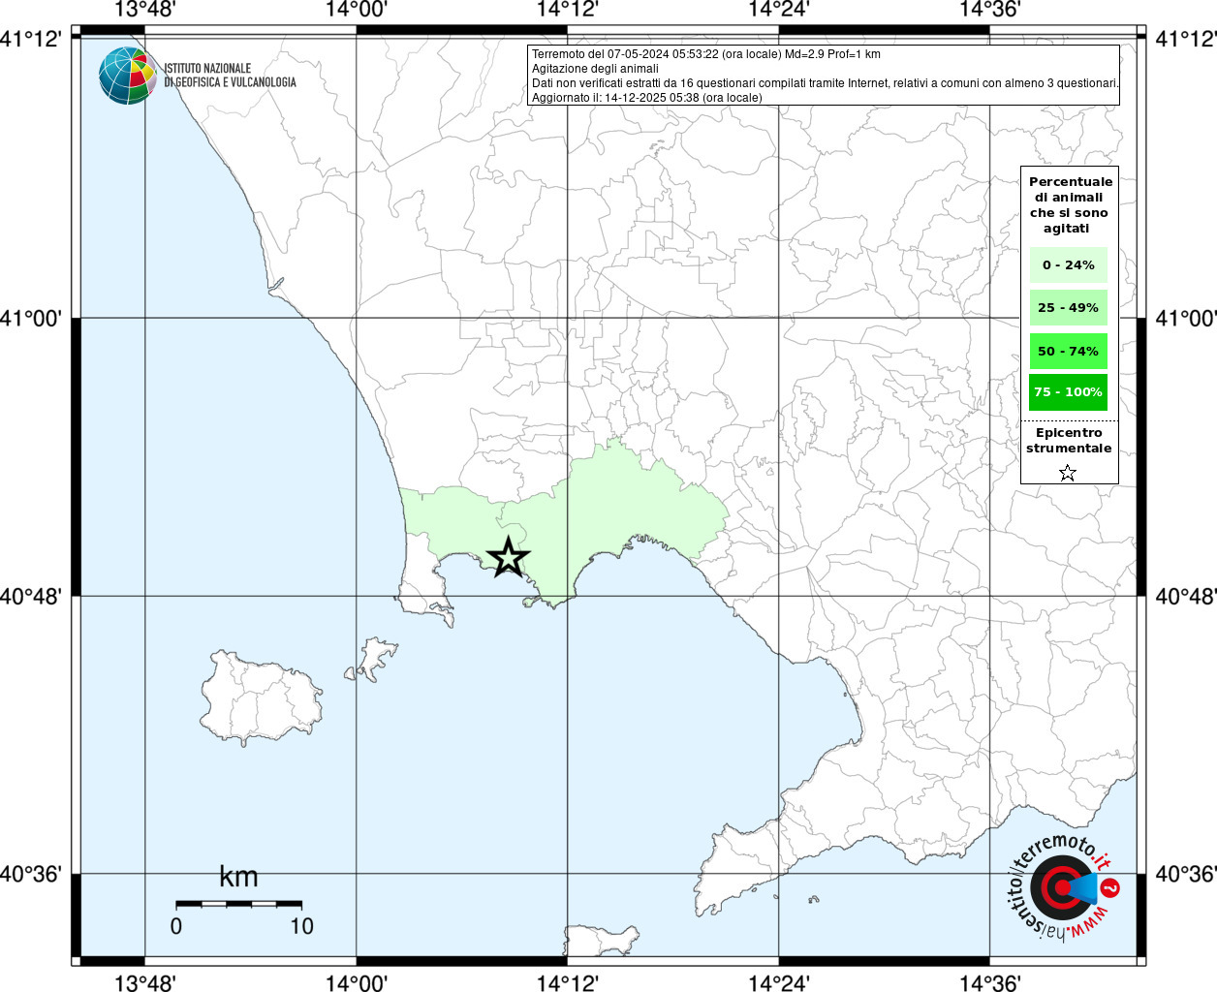This screenshot has height=992, width=1217.
Task: Click the 'km' scale label
Action: tap(238, 877)
